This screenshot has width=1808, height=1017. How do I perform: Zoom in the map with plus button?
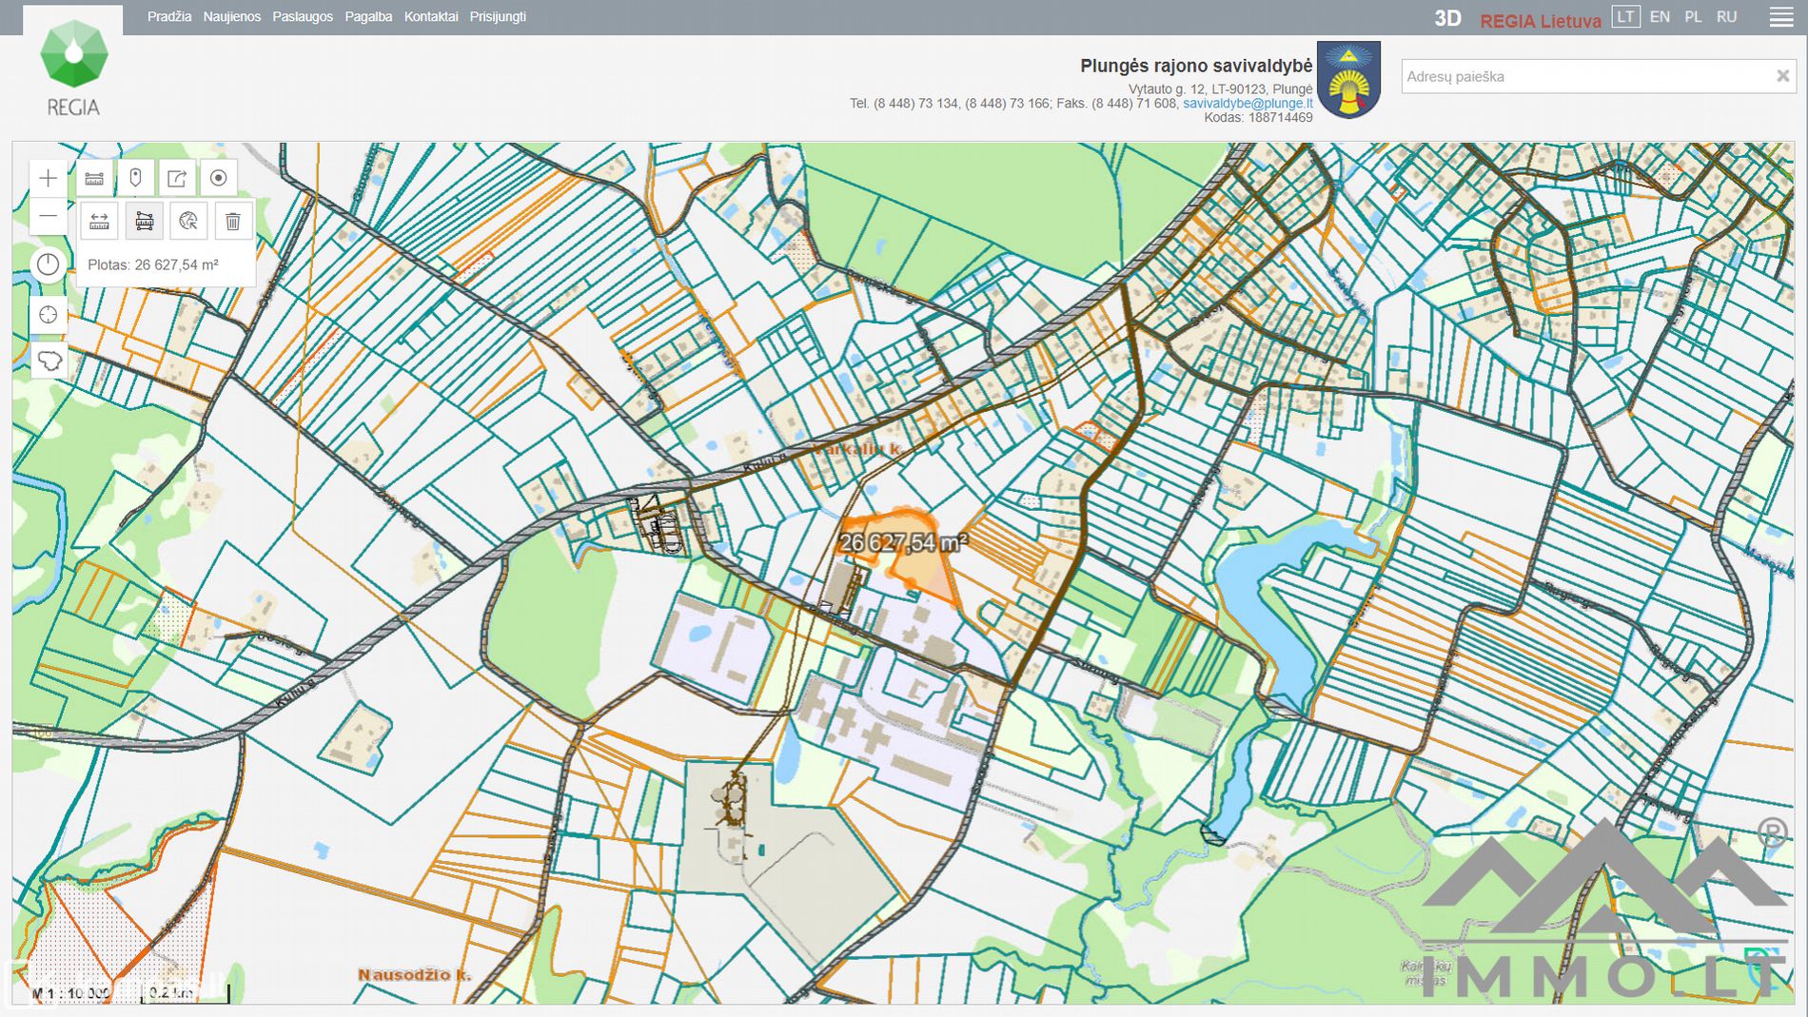pyautogui.click(x=49, y=178)
